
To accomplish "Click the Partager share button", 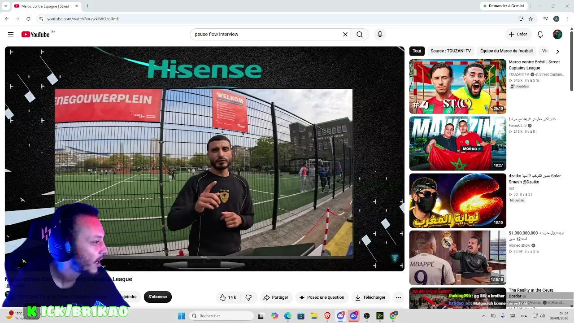I will (x=276, y=297).
